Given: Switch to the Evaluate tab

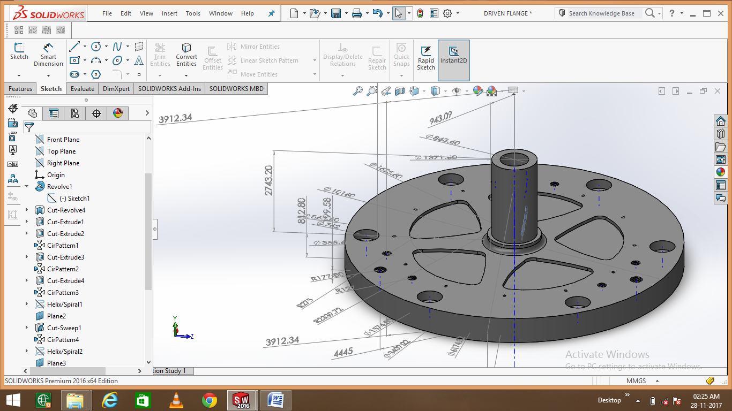Looking at the screenshot, I should [x=82, y=88].
